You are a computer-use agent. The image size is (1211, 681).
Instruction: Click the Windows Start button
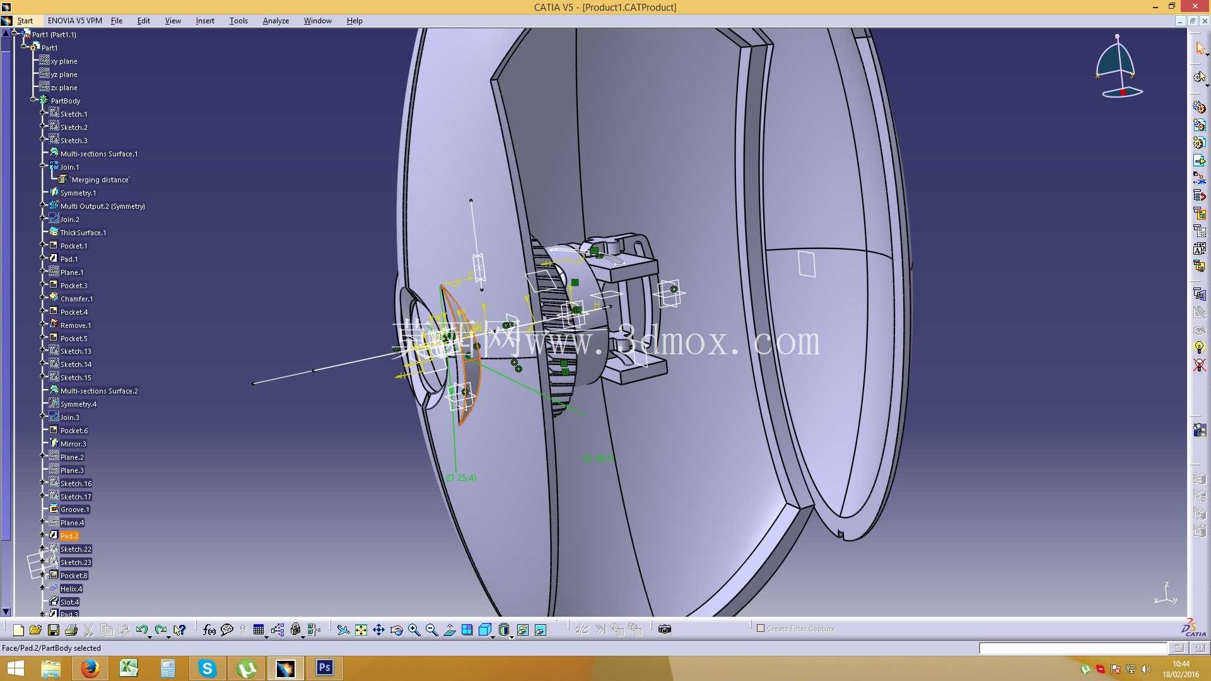click(15, 668)
